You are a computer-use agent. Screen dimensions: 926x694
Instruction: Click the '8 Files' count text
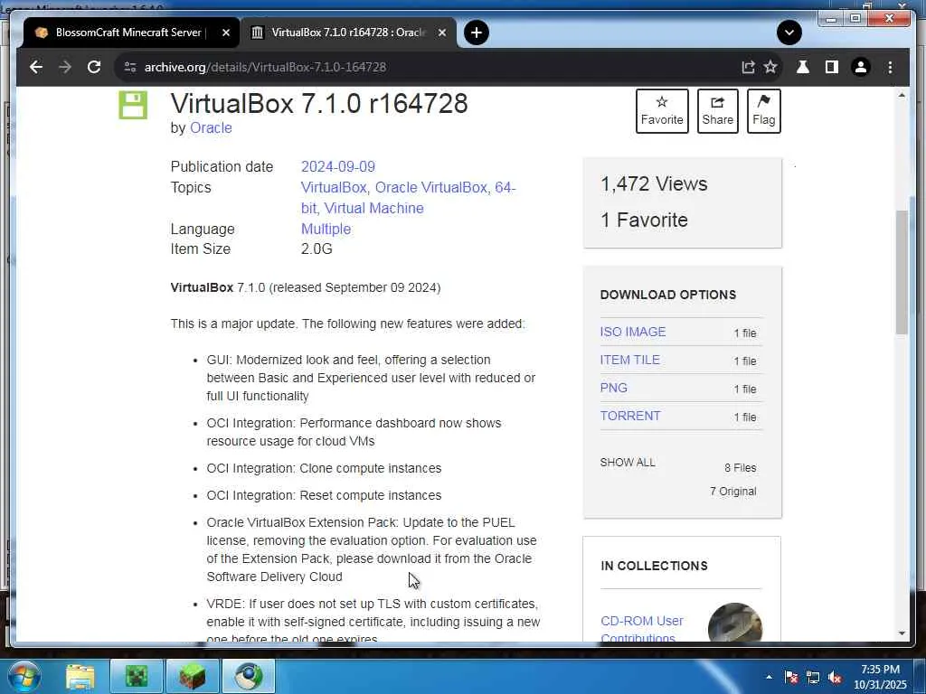click(740, 468)
